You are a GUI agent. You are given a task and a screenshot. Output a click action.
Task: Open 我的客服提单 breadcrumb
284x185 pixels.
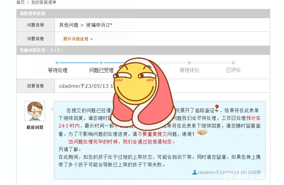(44, 2)
